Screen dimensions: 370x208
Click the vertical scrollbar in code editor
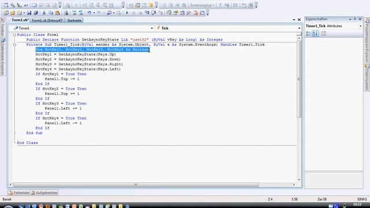(x=299, y=79)
